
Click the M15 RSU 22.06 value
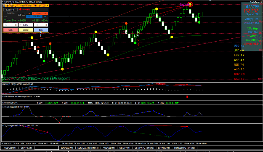click(x=102, y=103)
